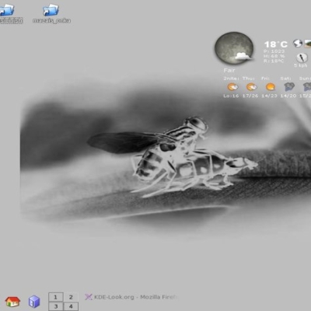Click the 2nite: forecast day label
The height and width of the screenshot is (311, 311).
232,79
